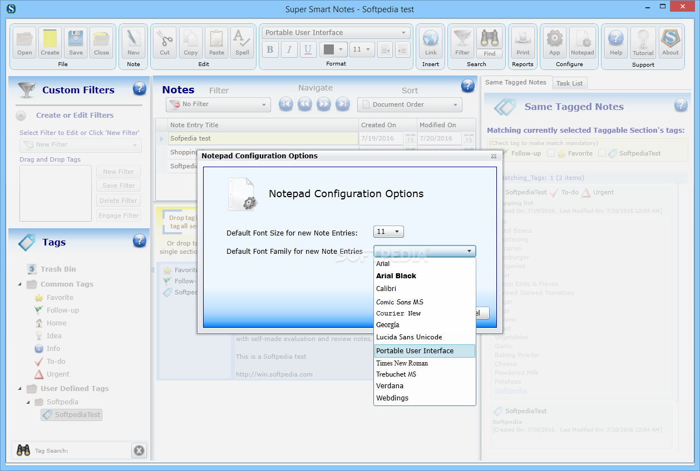This screenshot has width=700, height=471.
Task: Clear tag search with X button
Action: pyautogui.click(x=139, y=450)
